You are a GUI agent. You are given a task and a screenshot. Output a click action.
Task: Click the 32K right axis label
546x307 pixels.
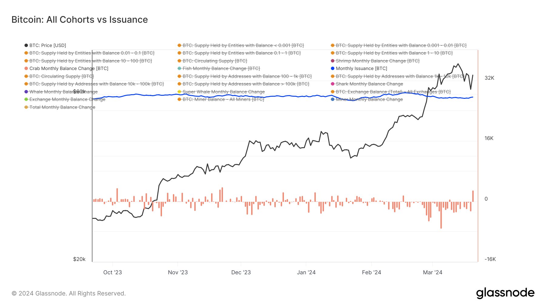click(x=489, y=78)
